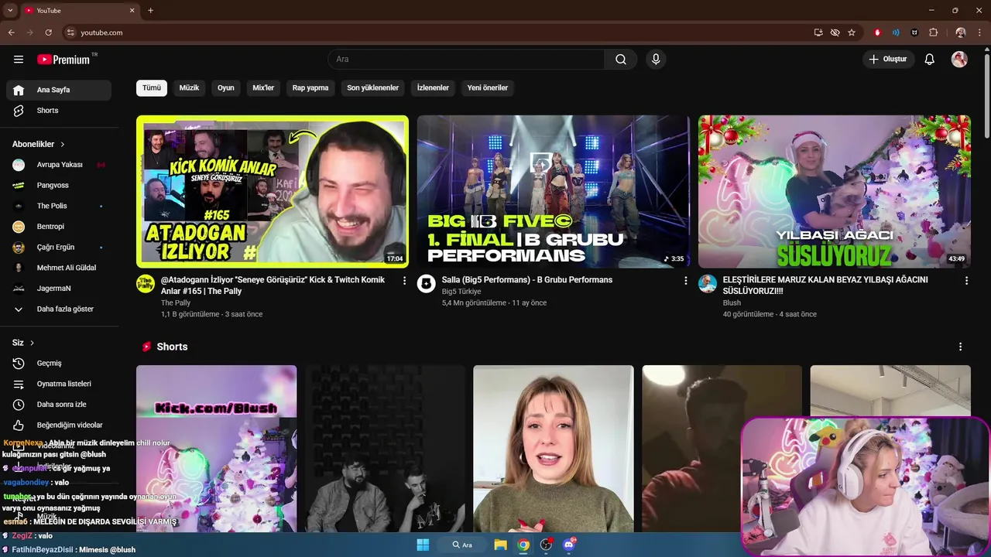Open the red hand extension icon
The image size is (991, 557).
(x=877, y=32)
